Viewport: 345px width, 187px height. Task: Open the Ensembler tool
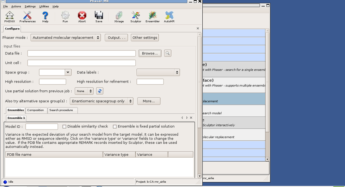pyautogui.click(x=152, y=16)
